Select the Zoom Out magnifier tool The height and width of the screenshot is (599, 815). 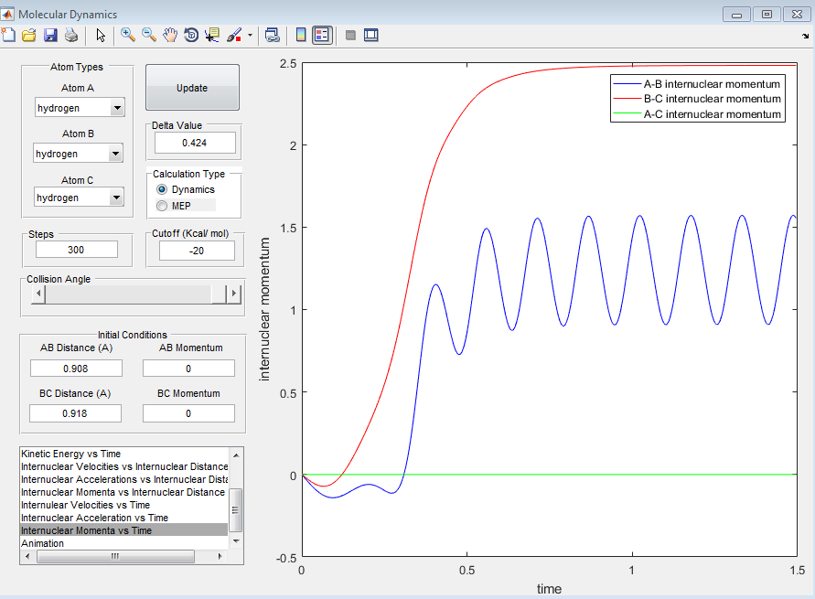(x=149, y=36)
